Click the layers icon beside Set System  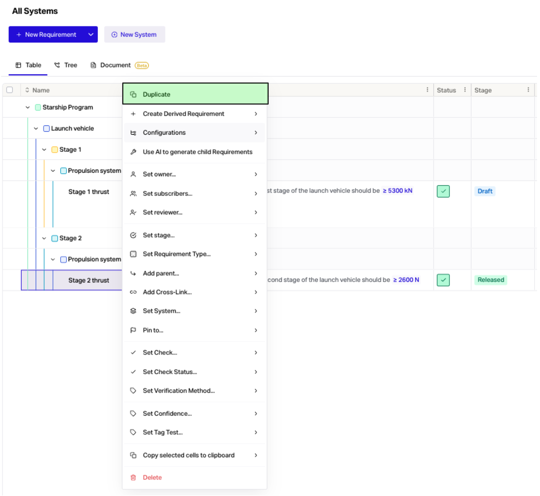133,311
